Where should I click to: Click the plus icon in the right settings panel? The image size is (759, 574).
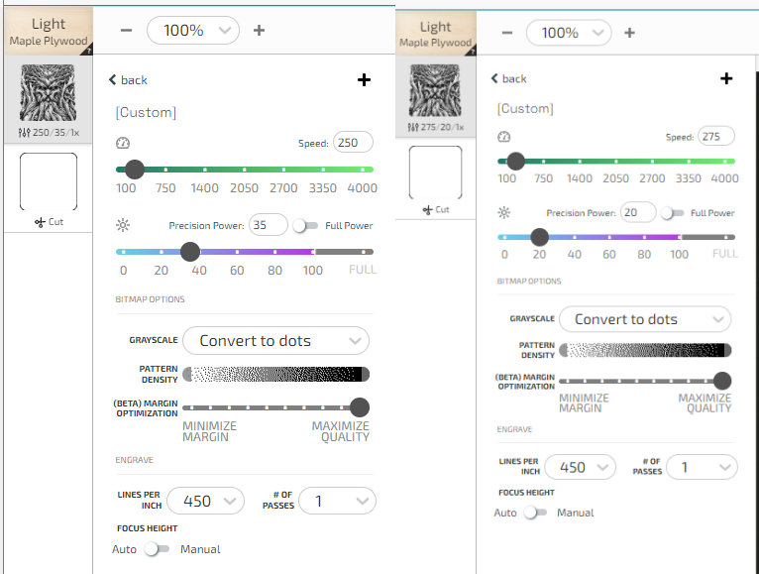point(726,78)
